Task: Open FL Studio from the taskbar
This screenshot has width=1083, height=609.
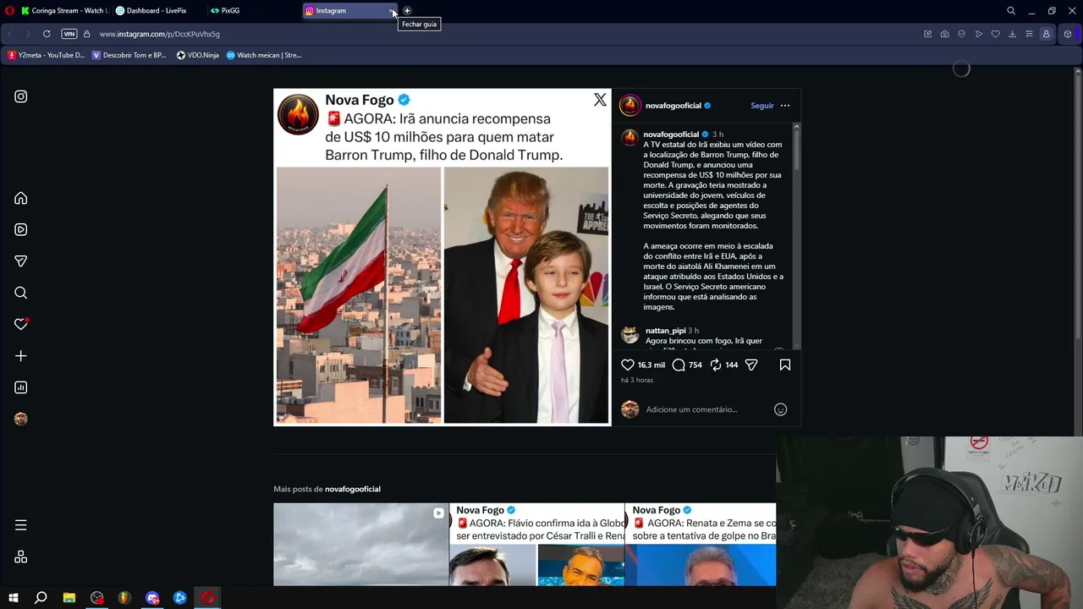Action: pos(124,598)
